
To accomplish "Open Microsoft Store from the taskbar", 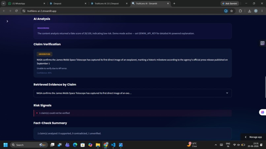I will click(83, 145).
